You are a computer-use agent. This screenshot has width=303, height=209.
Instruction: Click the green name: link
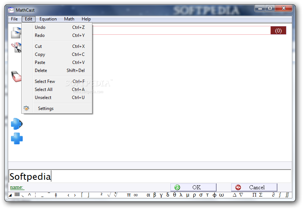click(17, 187)
